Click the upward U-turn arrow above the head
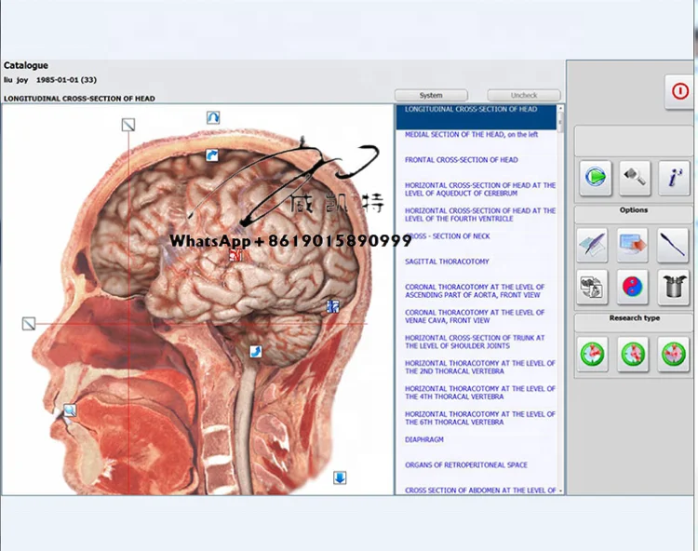 213,117
